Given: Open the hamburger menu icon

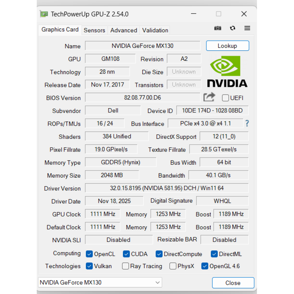Looking at the screenshot, I should 247,28.
